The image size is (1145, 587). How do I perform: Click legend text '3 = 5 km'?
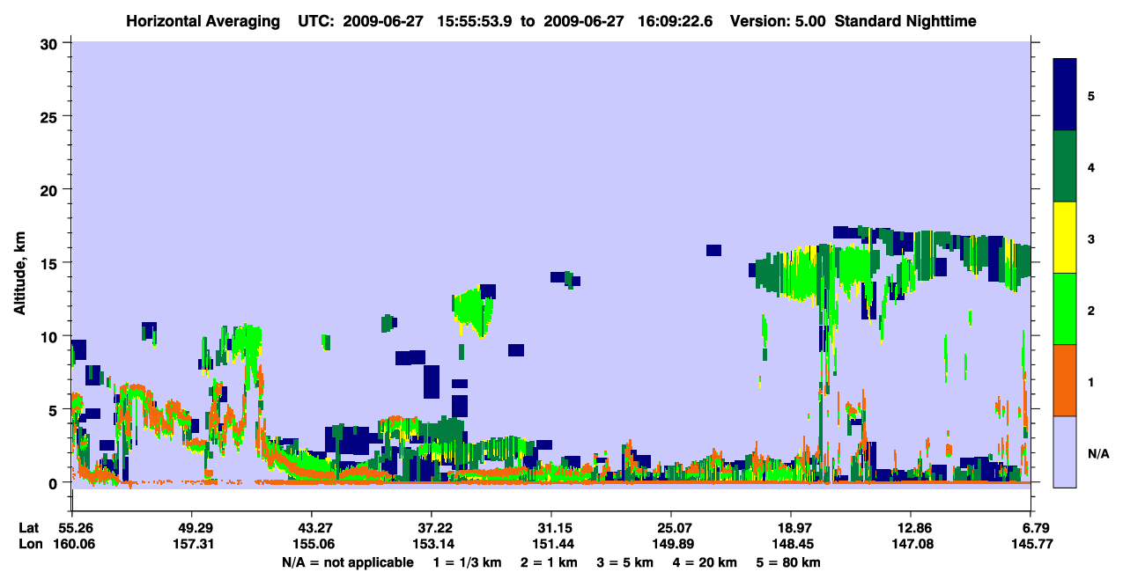pos(625,562)
